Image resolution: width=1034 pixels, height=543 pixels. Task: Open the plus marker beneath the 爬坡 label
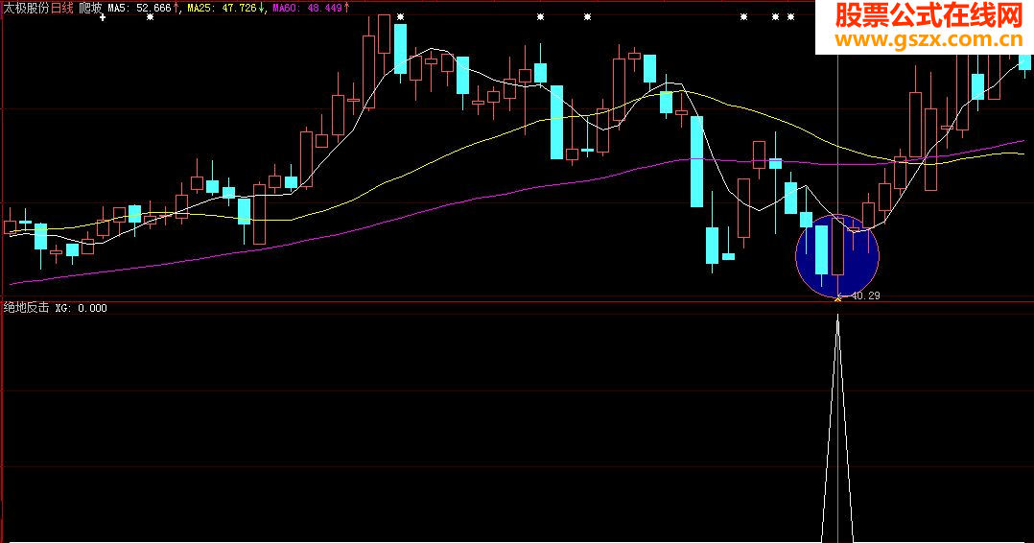(x=103, y=18)
